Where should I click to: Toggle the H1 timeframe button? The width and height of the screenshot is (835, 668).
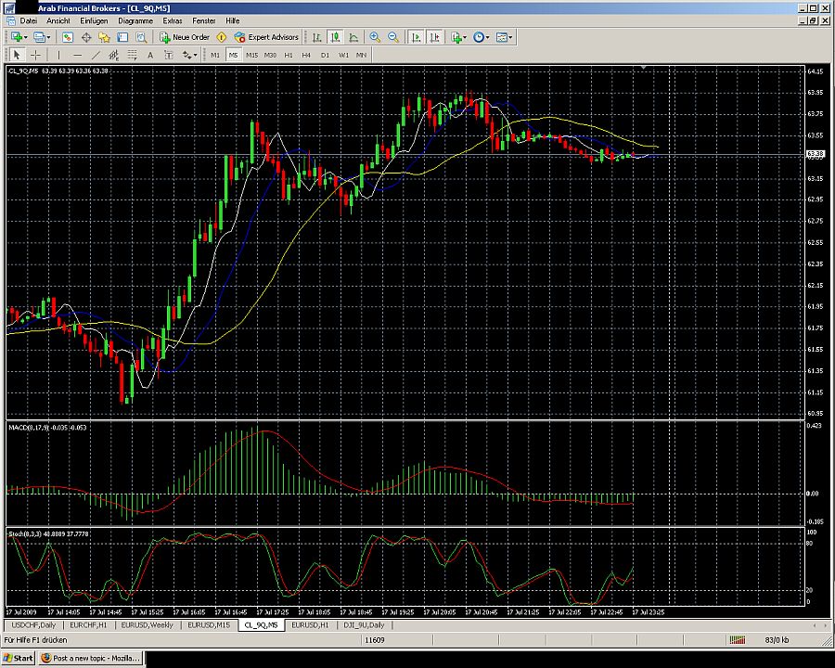(289, 55)
